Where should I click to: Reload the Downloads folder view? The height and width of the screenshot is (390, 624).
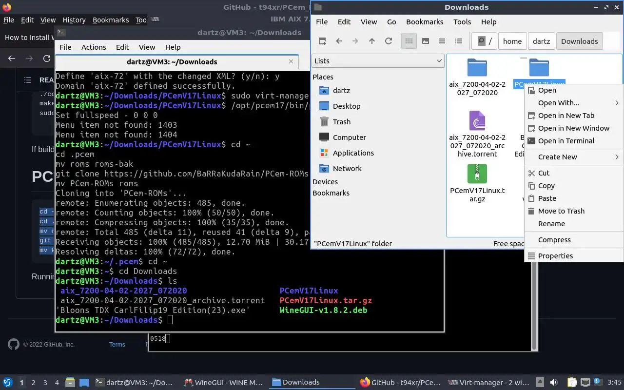tap(389, 41)
